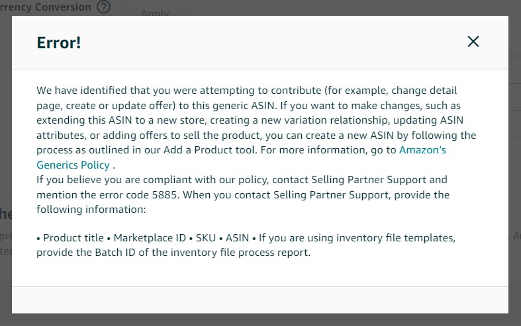521x326 pixels.
Task: Click the empty footer area of the dialog
Action: pos(260,300)
